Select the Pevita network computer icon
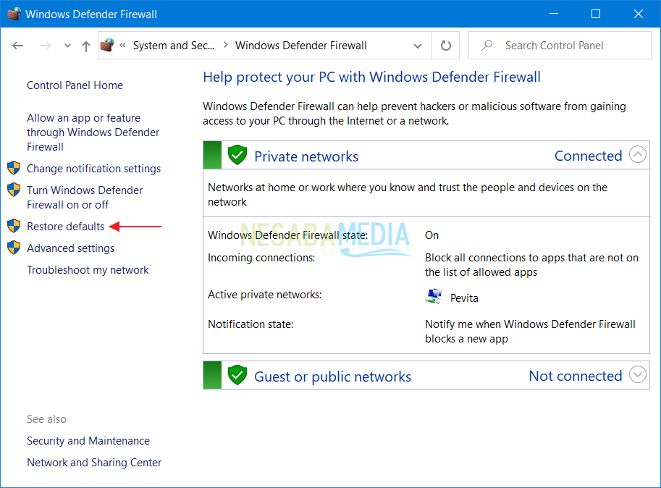 pos(433,295)
